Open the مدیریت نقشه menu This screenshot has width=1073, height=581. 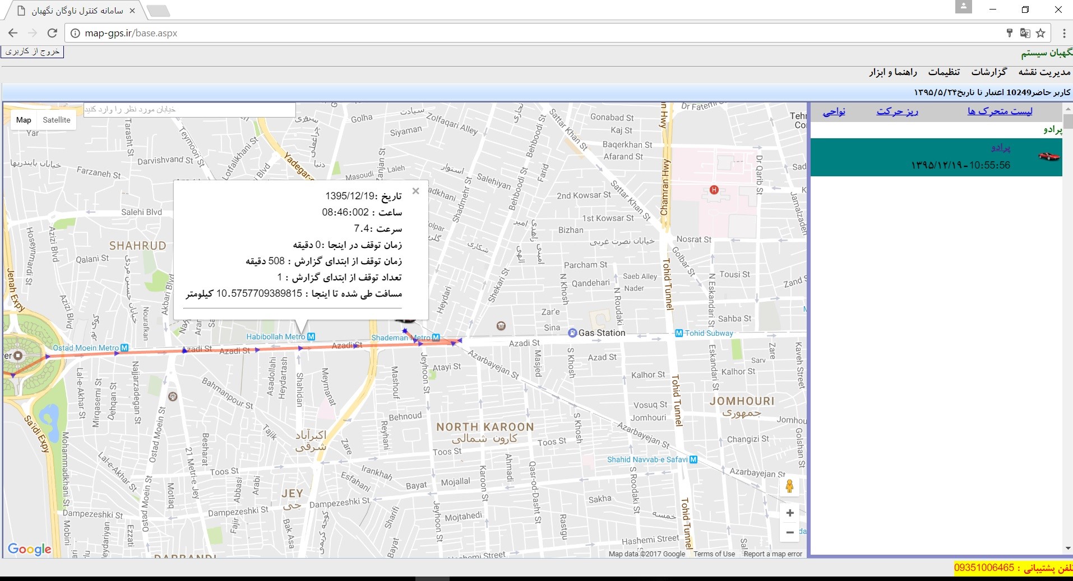tap(1044, 72)
